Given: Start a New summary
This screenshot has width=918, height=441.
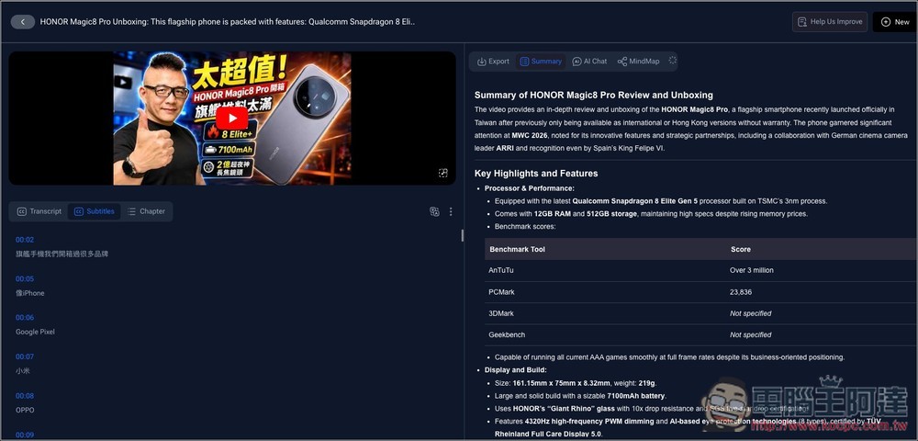Looking at the screenshot, I should click(895, 22).
